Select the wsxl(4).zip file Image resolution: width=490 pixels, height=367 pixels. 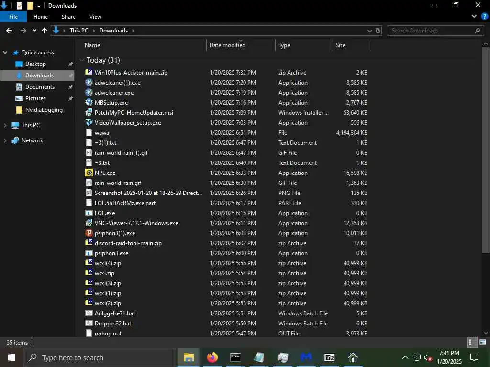pos(108,263)
